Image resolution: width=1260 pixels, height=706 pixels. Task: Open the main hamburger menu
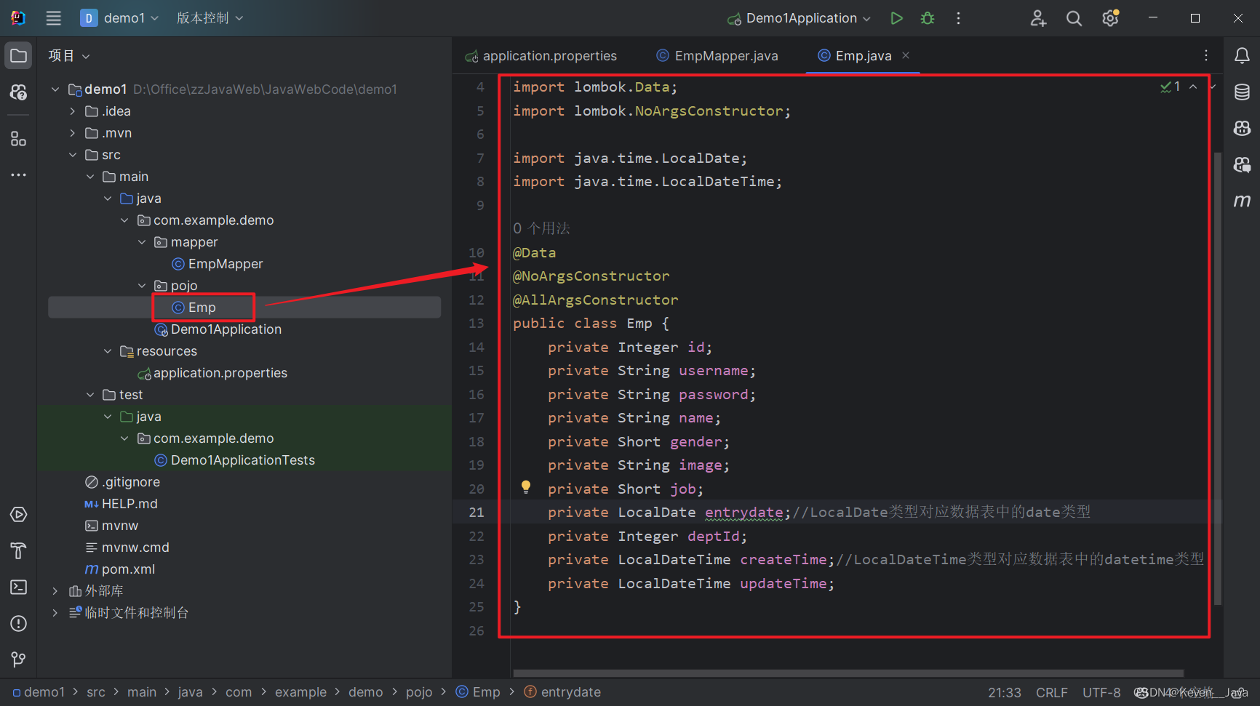[54, 18]
